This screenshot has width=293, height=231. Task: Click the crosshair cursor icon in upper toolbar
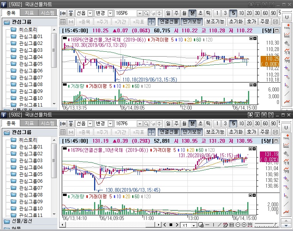tap(151, 22)
